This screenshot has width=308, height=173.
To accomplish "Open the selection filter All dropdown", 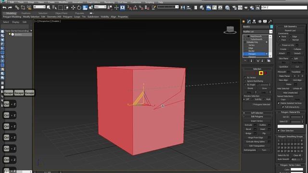I will (39, 7).
